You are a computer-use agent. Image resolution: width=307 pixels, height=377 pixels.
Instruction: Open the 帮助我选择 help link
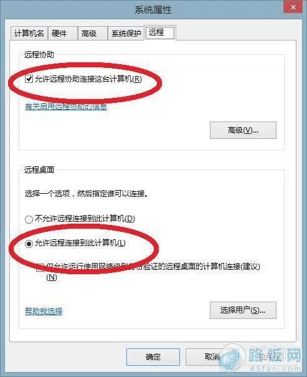[44, 311]
